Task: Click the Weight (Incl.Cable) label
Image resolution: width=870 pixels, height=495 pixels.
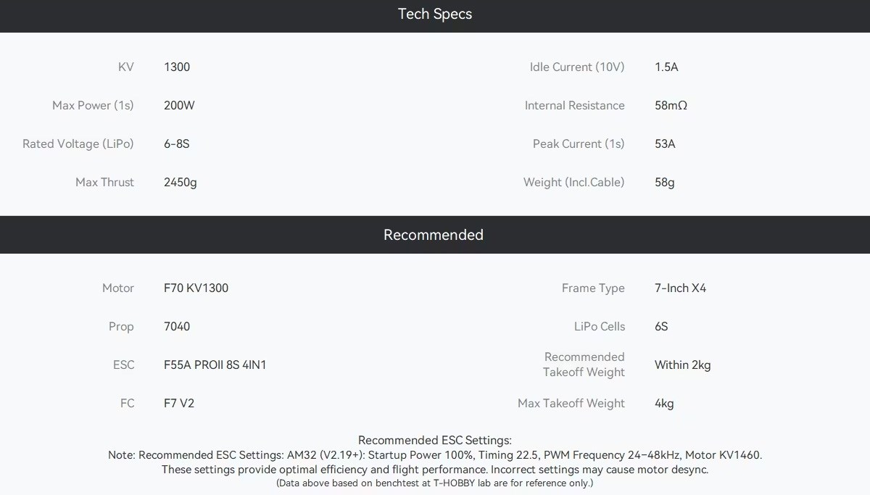Action: click(x=574, y=182)
